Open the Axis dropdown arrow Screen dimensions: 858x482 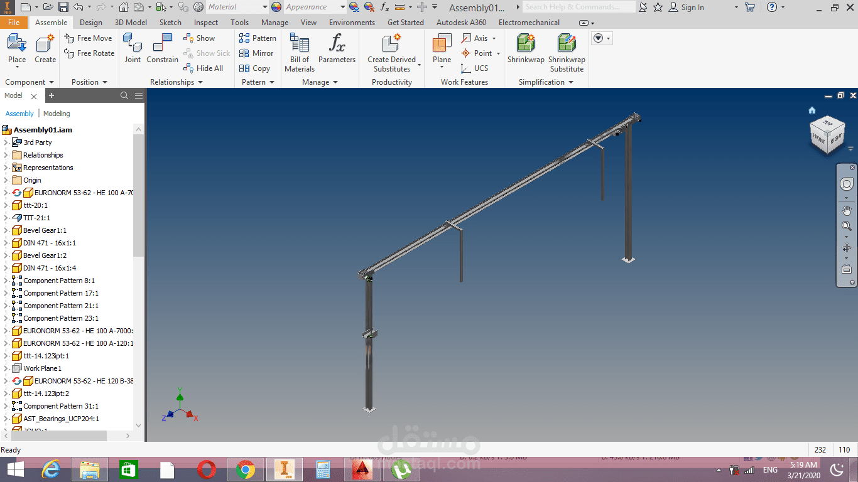click(x=494, y=38)
